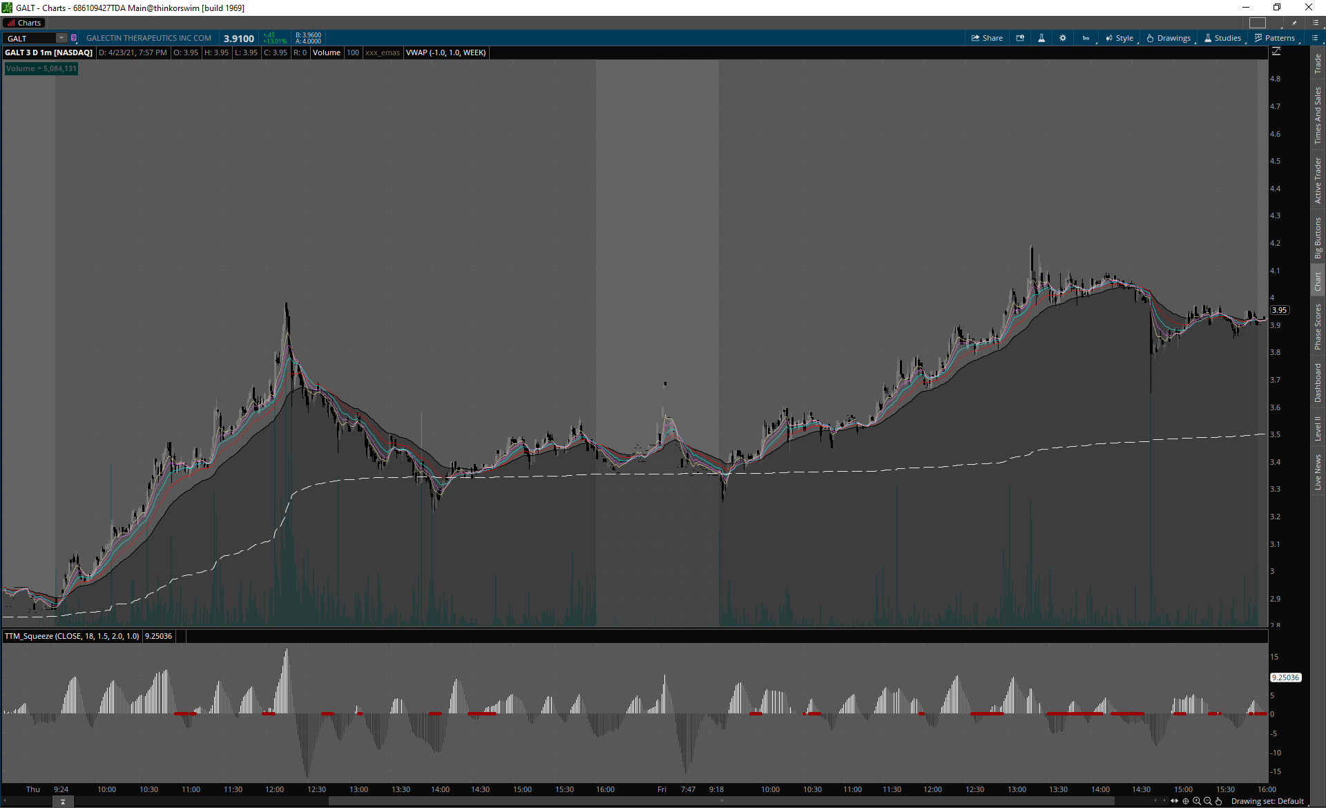This screenshot has height=808, width=1326.
Task: Select the 1m timeframe button
Action: 1086,38
